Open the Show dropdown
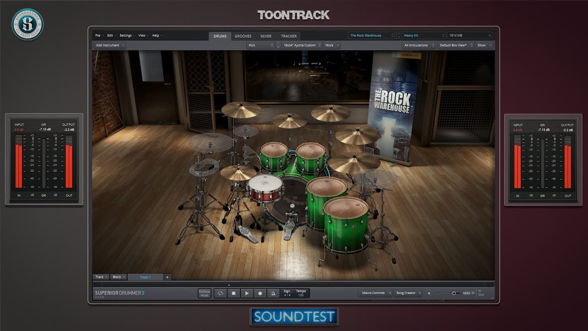Viewport: 588px width, 331px height. (484, 46)
